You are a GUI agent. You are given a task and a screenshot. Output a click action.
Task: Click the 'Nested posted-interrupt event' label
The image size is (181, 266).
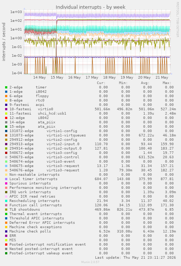coord(41,249)
